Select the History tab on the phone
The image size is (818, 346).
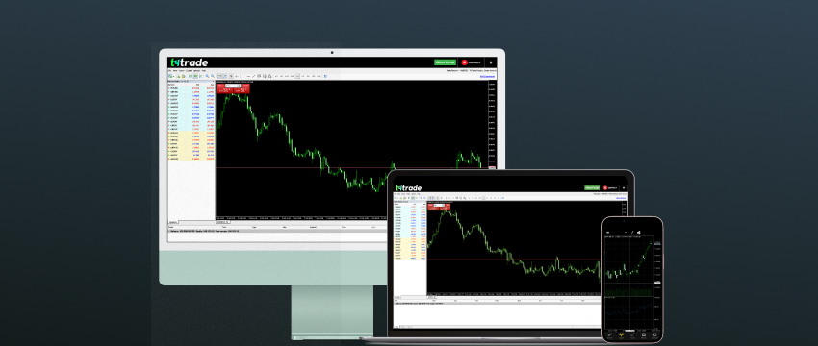tap(644, 335)
